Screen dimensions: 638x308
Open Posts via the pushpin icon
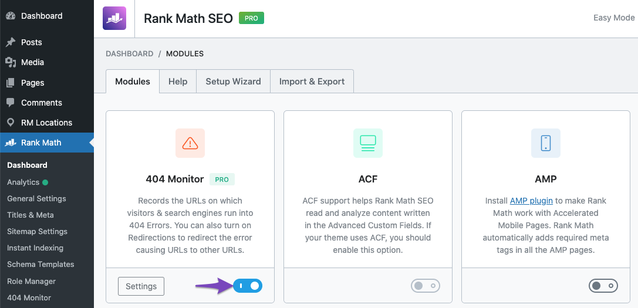(x=11, y=42)
